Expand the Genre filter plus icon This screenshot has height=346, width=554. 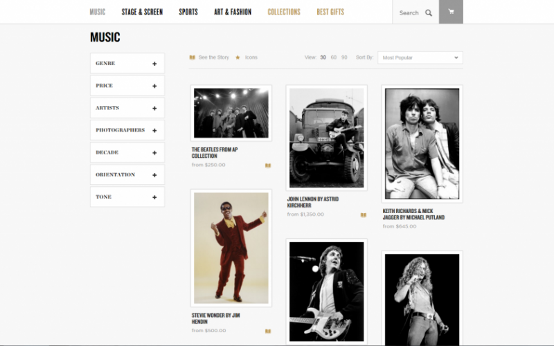[154, 64]
